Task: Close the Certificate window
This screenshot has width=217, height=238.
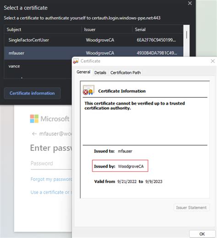Action: point(213,61)
